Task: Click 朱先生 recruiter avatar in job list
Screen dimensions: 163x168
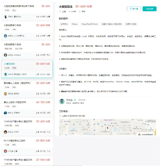Action: [x=5, y=36]
